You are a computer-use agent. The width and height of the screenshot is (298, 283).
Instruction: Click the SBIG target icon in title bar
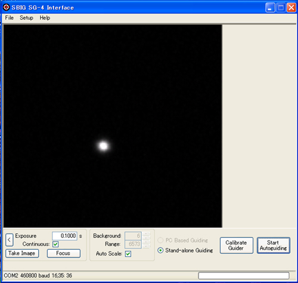tap(6, 7)
